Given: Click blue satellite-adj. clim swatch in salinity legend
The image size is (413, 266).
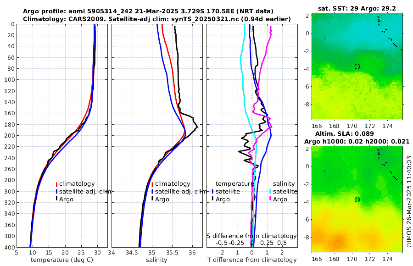Looking at the screenshot, I should coord(152,191).
